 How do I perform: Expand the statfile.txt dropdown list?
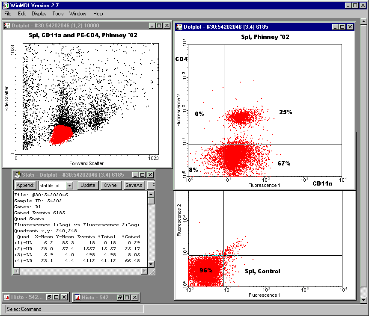(70, 186)
